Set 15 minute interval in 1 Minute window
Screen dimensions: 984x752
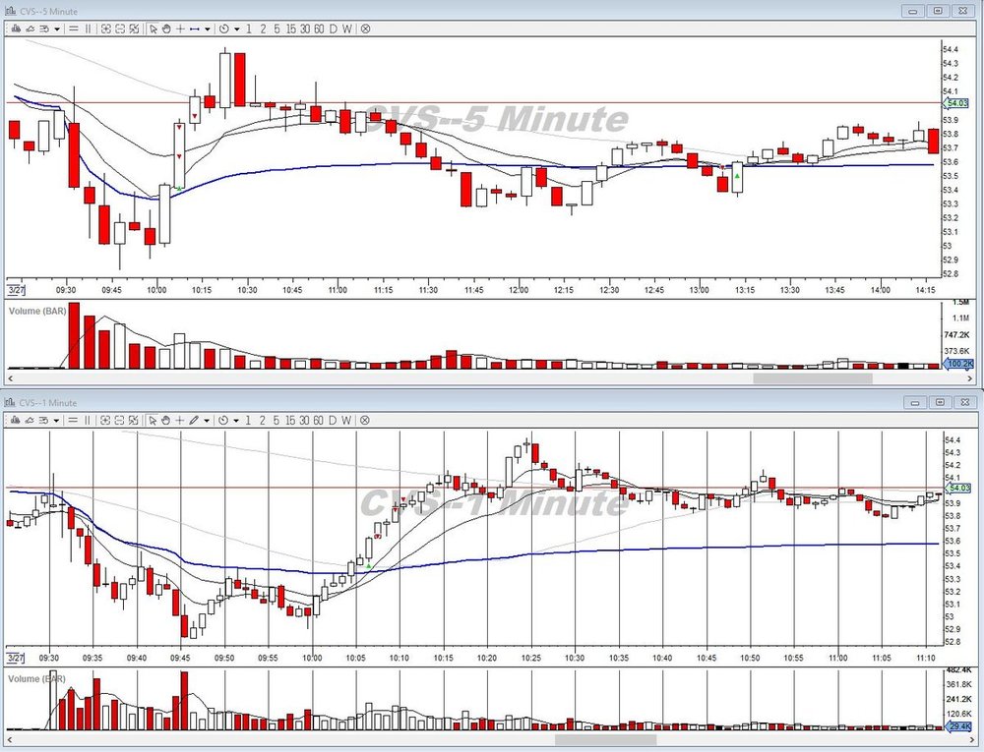290,421
